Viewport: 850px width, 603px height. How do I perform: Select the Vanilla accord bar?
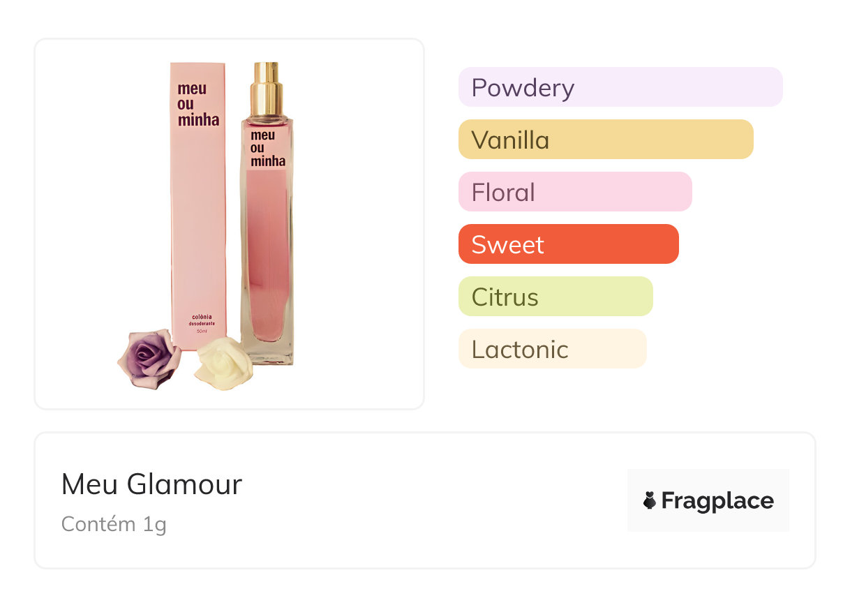(605, 140)
